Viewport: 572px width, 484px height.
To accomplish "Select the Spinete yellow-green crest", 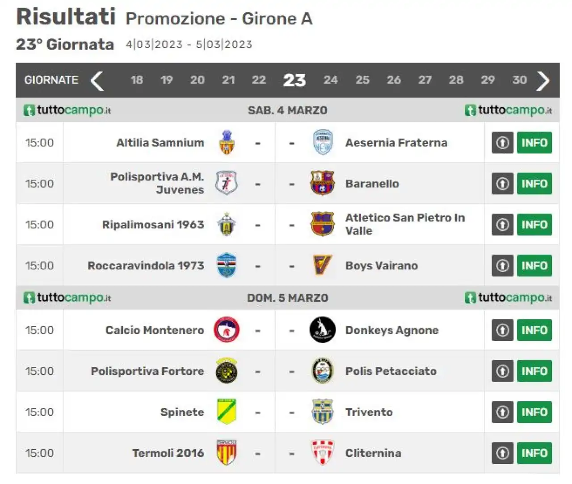I will [x=227, y=412].
